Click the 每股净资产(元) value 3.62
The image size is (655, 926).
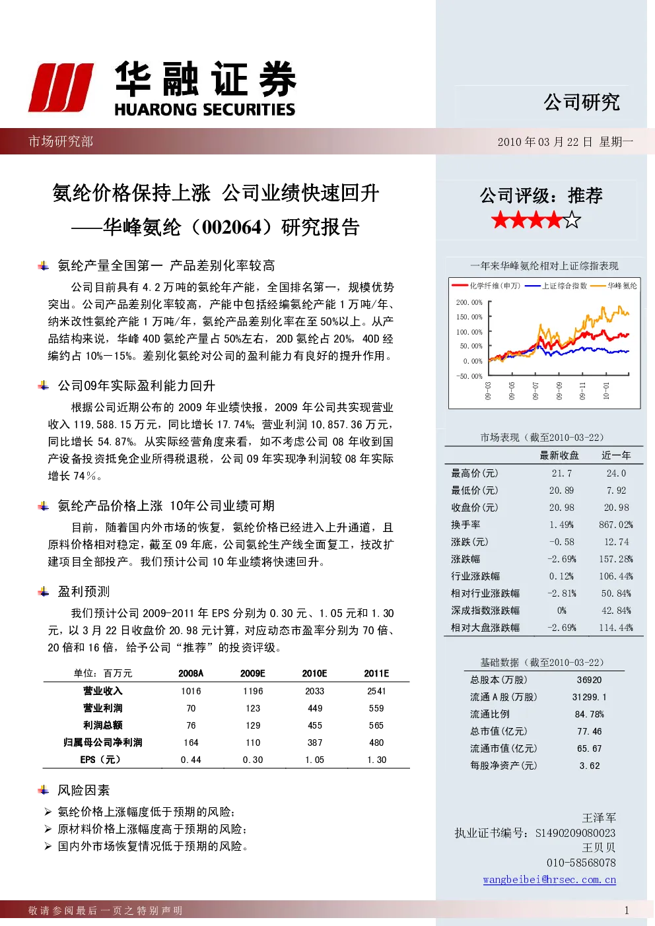coord(590,766)
